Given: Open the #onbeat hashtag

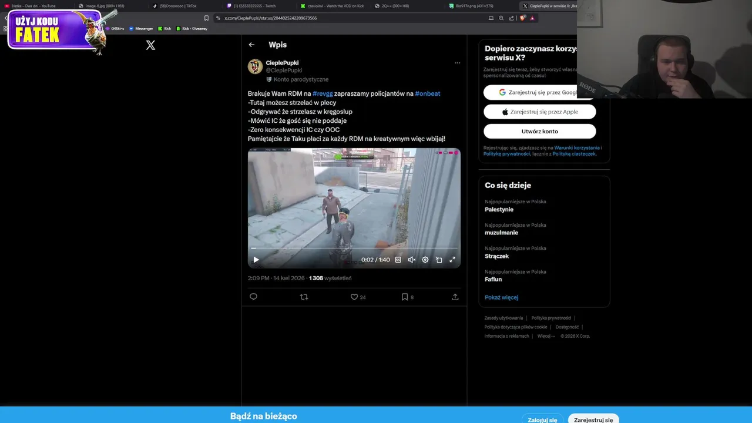Looking at the screenshot, I should [427, 93].
